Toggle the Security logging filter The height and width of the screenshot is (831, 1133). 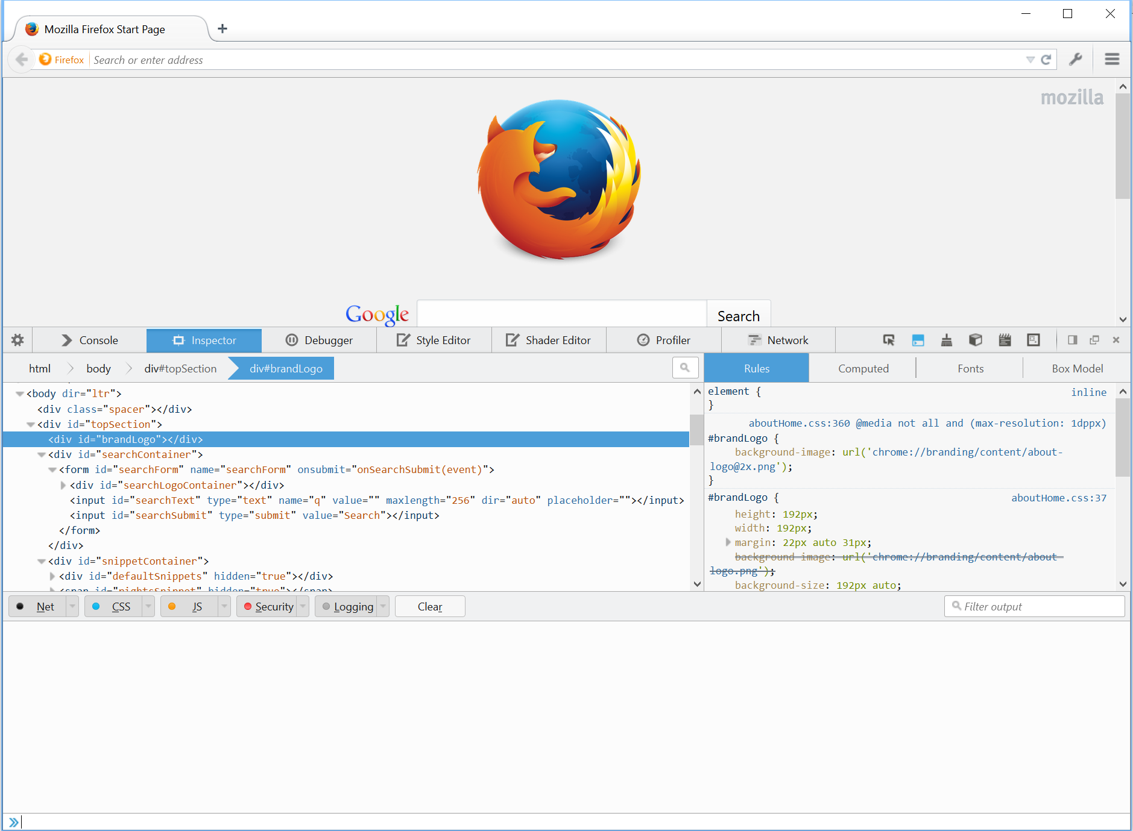click(272, 606)
